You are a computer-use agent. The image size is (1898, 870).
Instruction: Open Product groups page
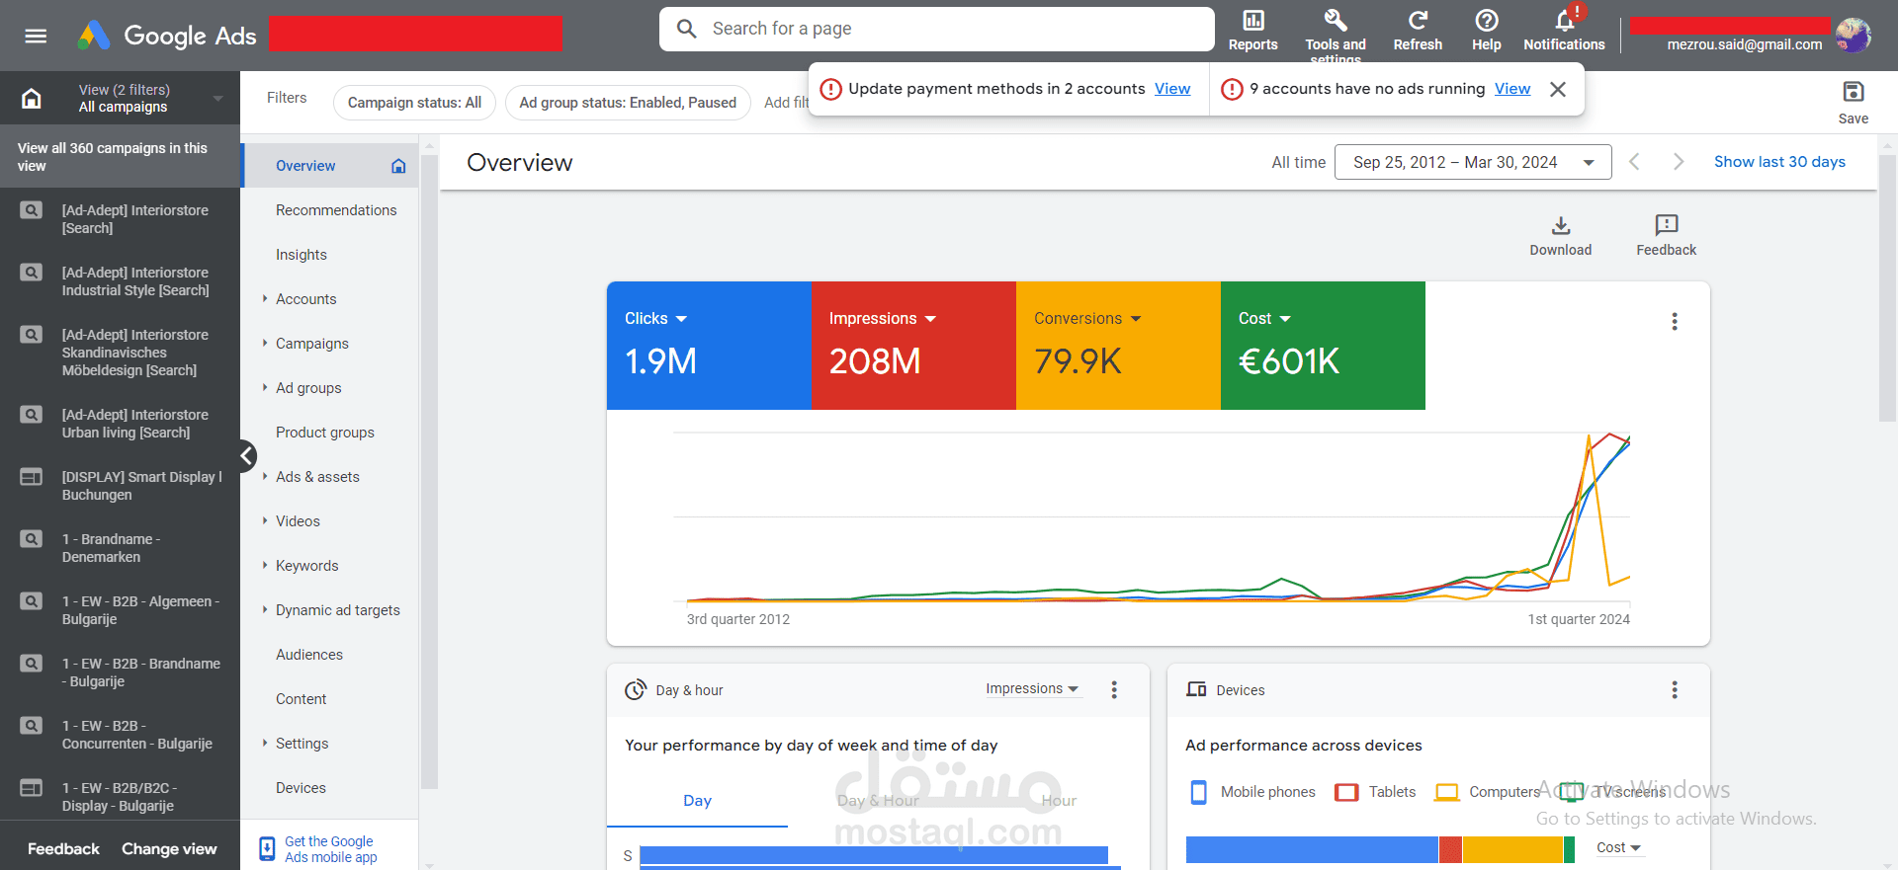[x=325, y=433]
